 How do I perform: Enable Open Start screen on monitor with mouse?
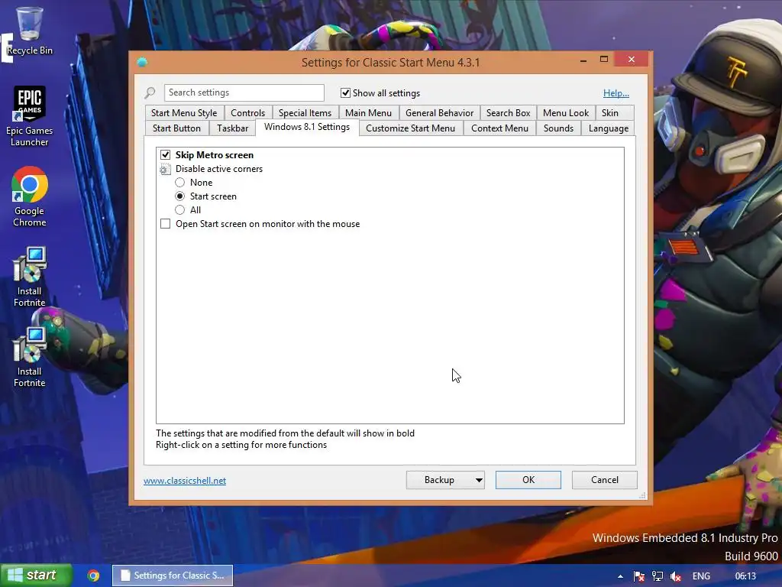point(165,224)
